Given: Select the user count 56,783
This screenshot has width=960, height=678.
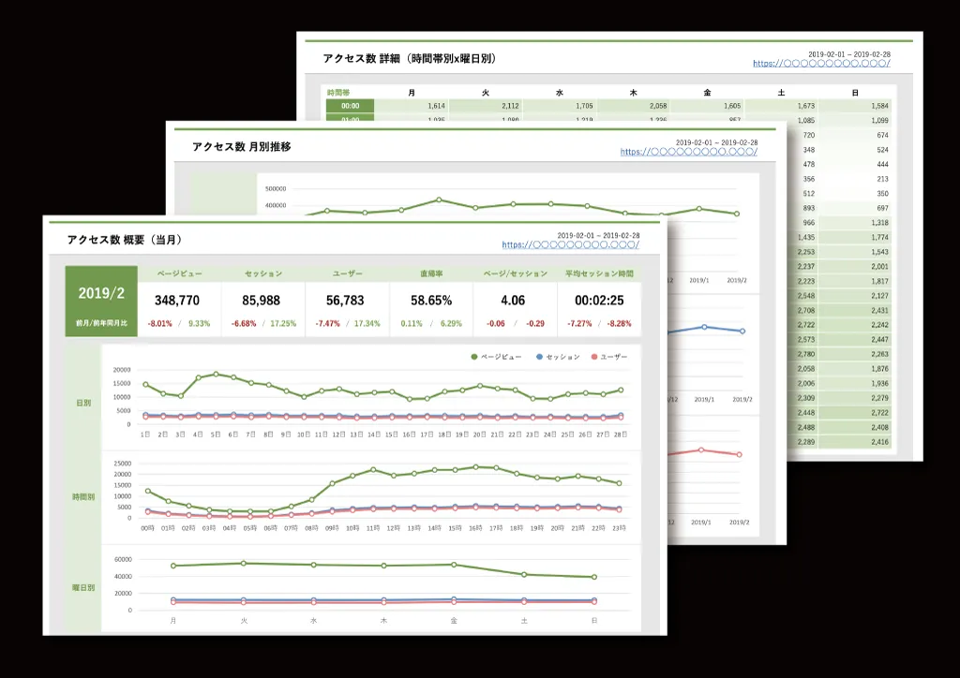Looking at the screenshot, I should tap(346, 301).
